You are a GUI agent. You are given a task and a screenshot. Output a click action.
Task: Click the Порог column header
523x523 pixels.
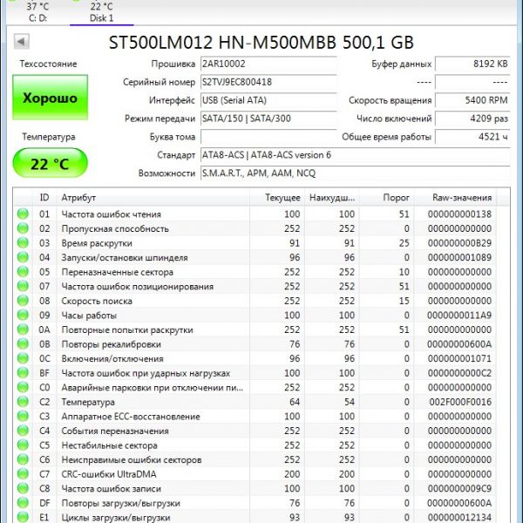click(386, 198)
